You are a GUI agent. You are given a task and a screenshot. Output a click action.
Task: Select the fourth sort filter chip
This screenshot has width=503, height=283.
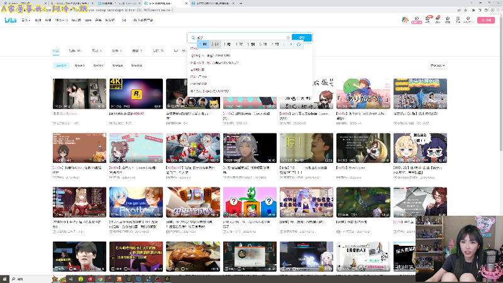(x=118, y=65)
